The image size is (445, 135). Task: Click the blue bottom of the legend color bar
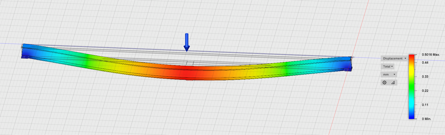pos(411,117)
